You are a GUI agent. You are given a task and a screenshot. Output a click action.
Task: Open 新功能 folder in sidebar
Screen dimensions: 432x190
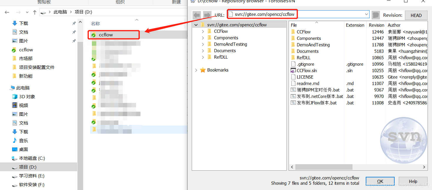[x=26, y=76]
